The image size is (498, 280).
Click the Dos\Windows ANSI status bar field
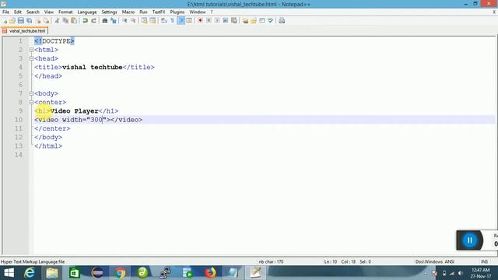pyautogui.click(x=434, y=261)
